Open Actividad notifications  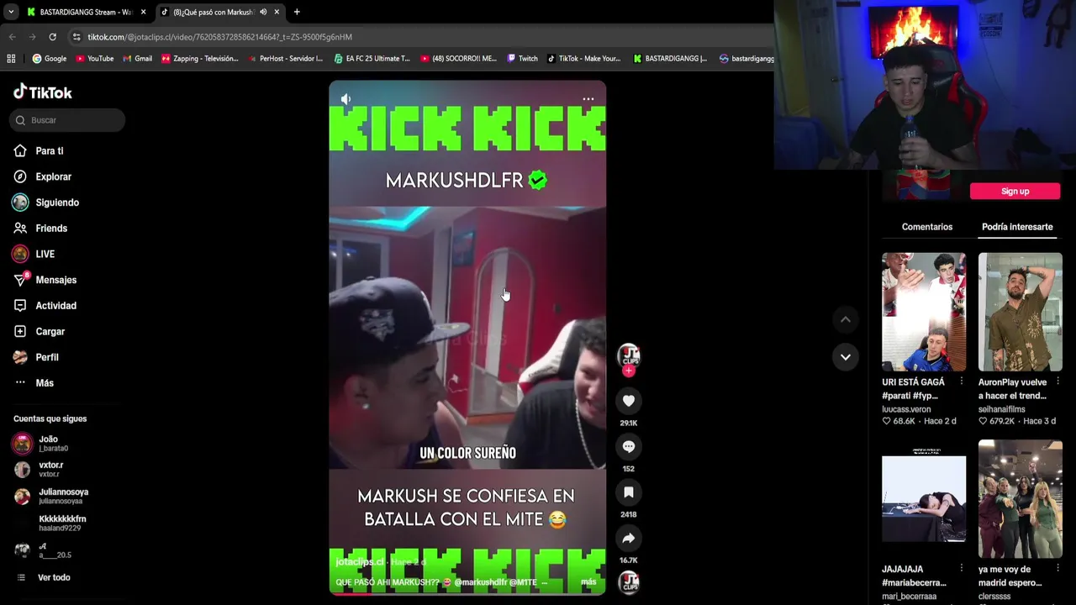coord(45,306)
